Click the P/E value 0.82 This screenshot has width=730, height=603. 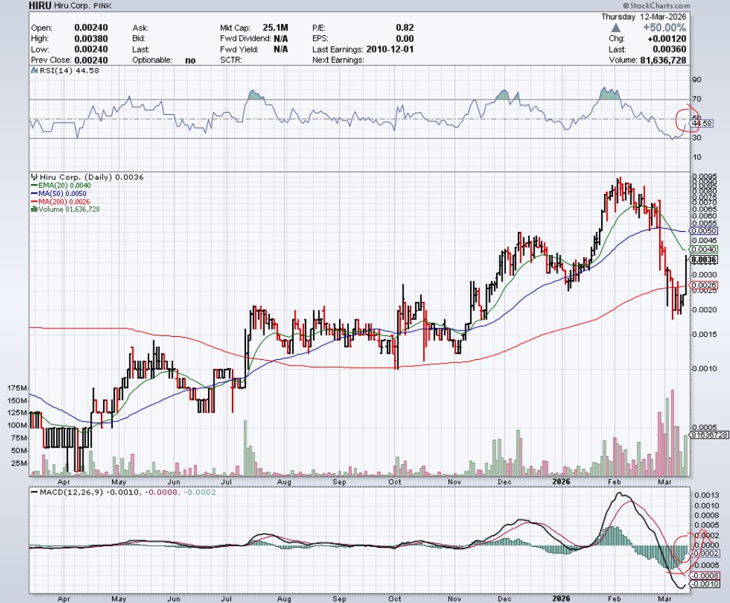(x=405, y=28)
